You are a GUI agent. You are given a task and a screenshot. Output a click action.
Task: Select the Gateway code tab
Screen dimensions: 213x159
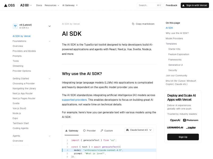click(x=72, y=131)
